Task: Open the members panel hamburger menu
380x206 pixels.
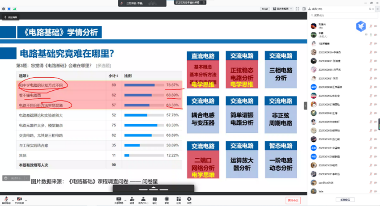Action: click(378, 9)
